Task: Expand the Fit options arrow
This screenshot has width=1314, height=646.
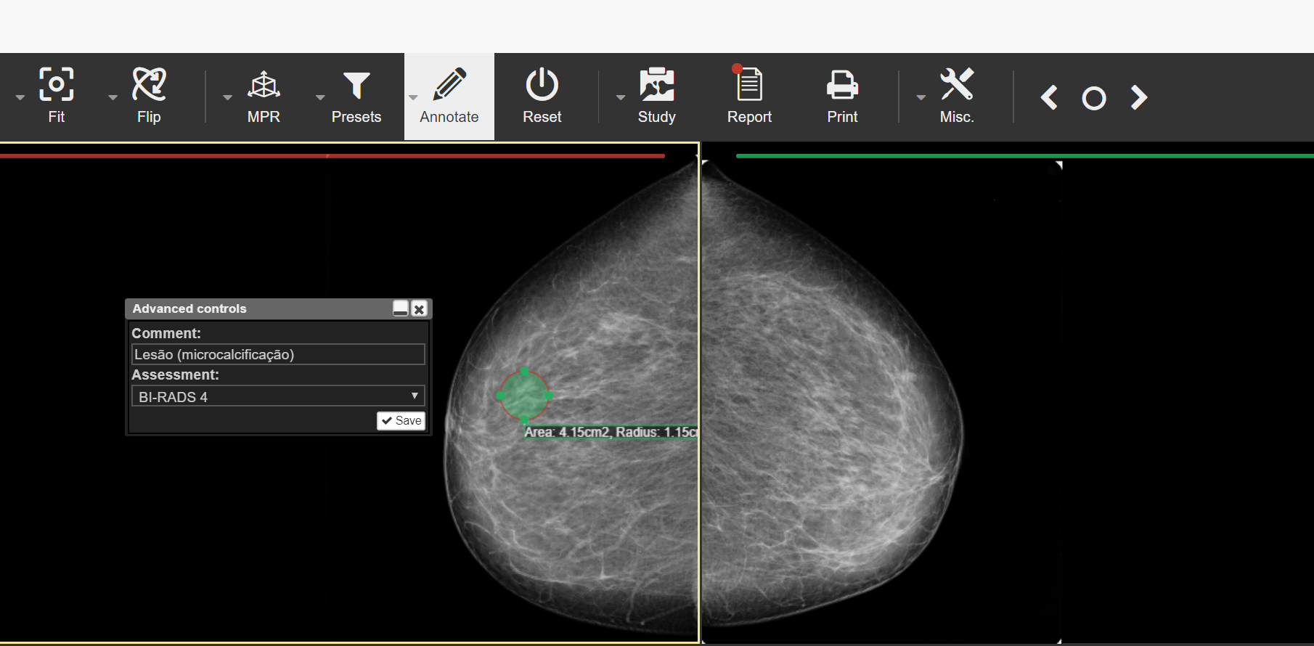Action: coord(20,97)
